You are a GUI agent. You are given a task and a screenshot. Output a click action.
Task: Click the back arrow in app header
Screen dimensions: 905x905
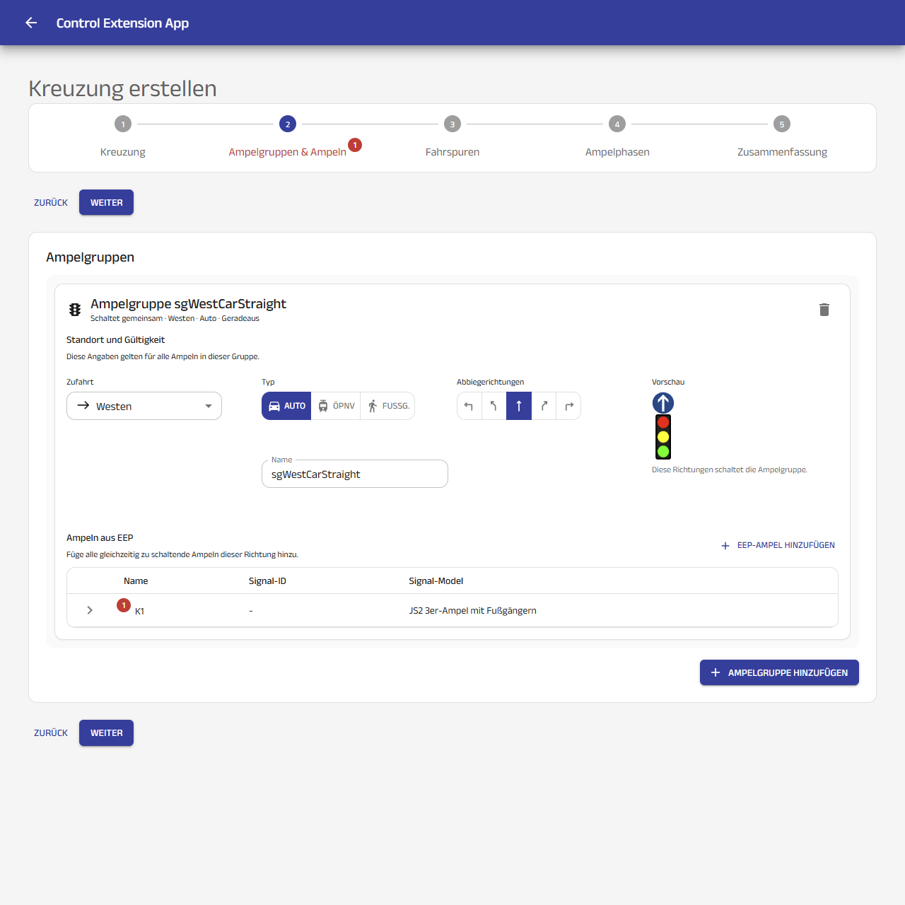tap(31, 23)
